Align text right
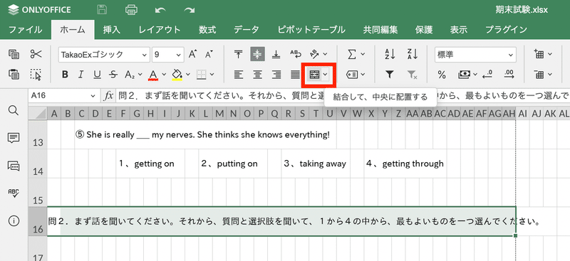The width and height of the screenshot is (570, 261). point(276,75)
